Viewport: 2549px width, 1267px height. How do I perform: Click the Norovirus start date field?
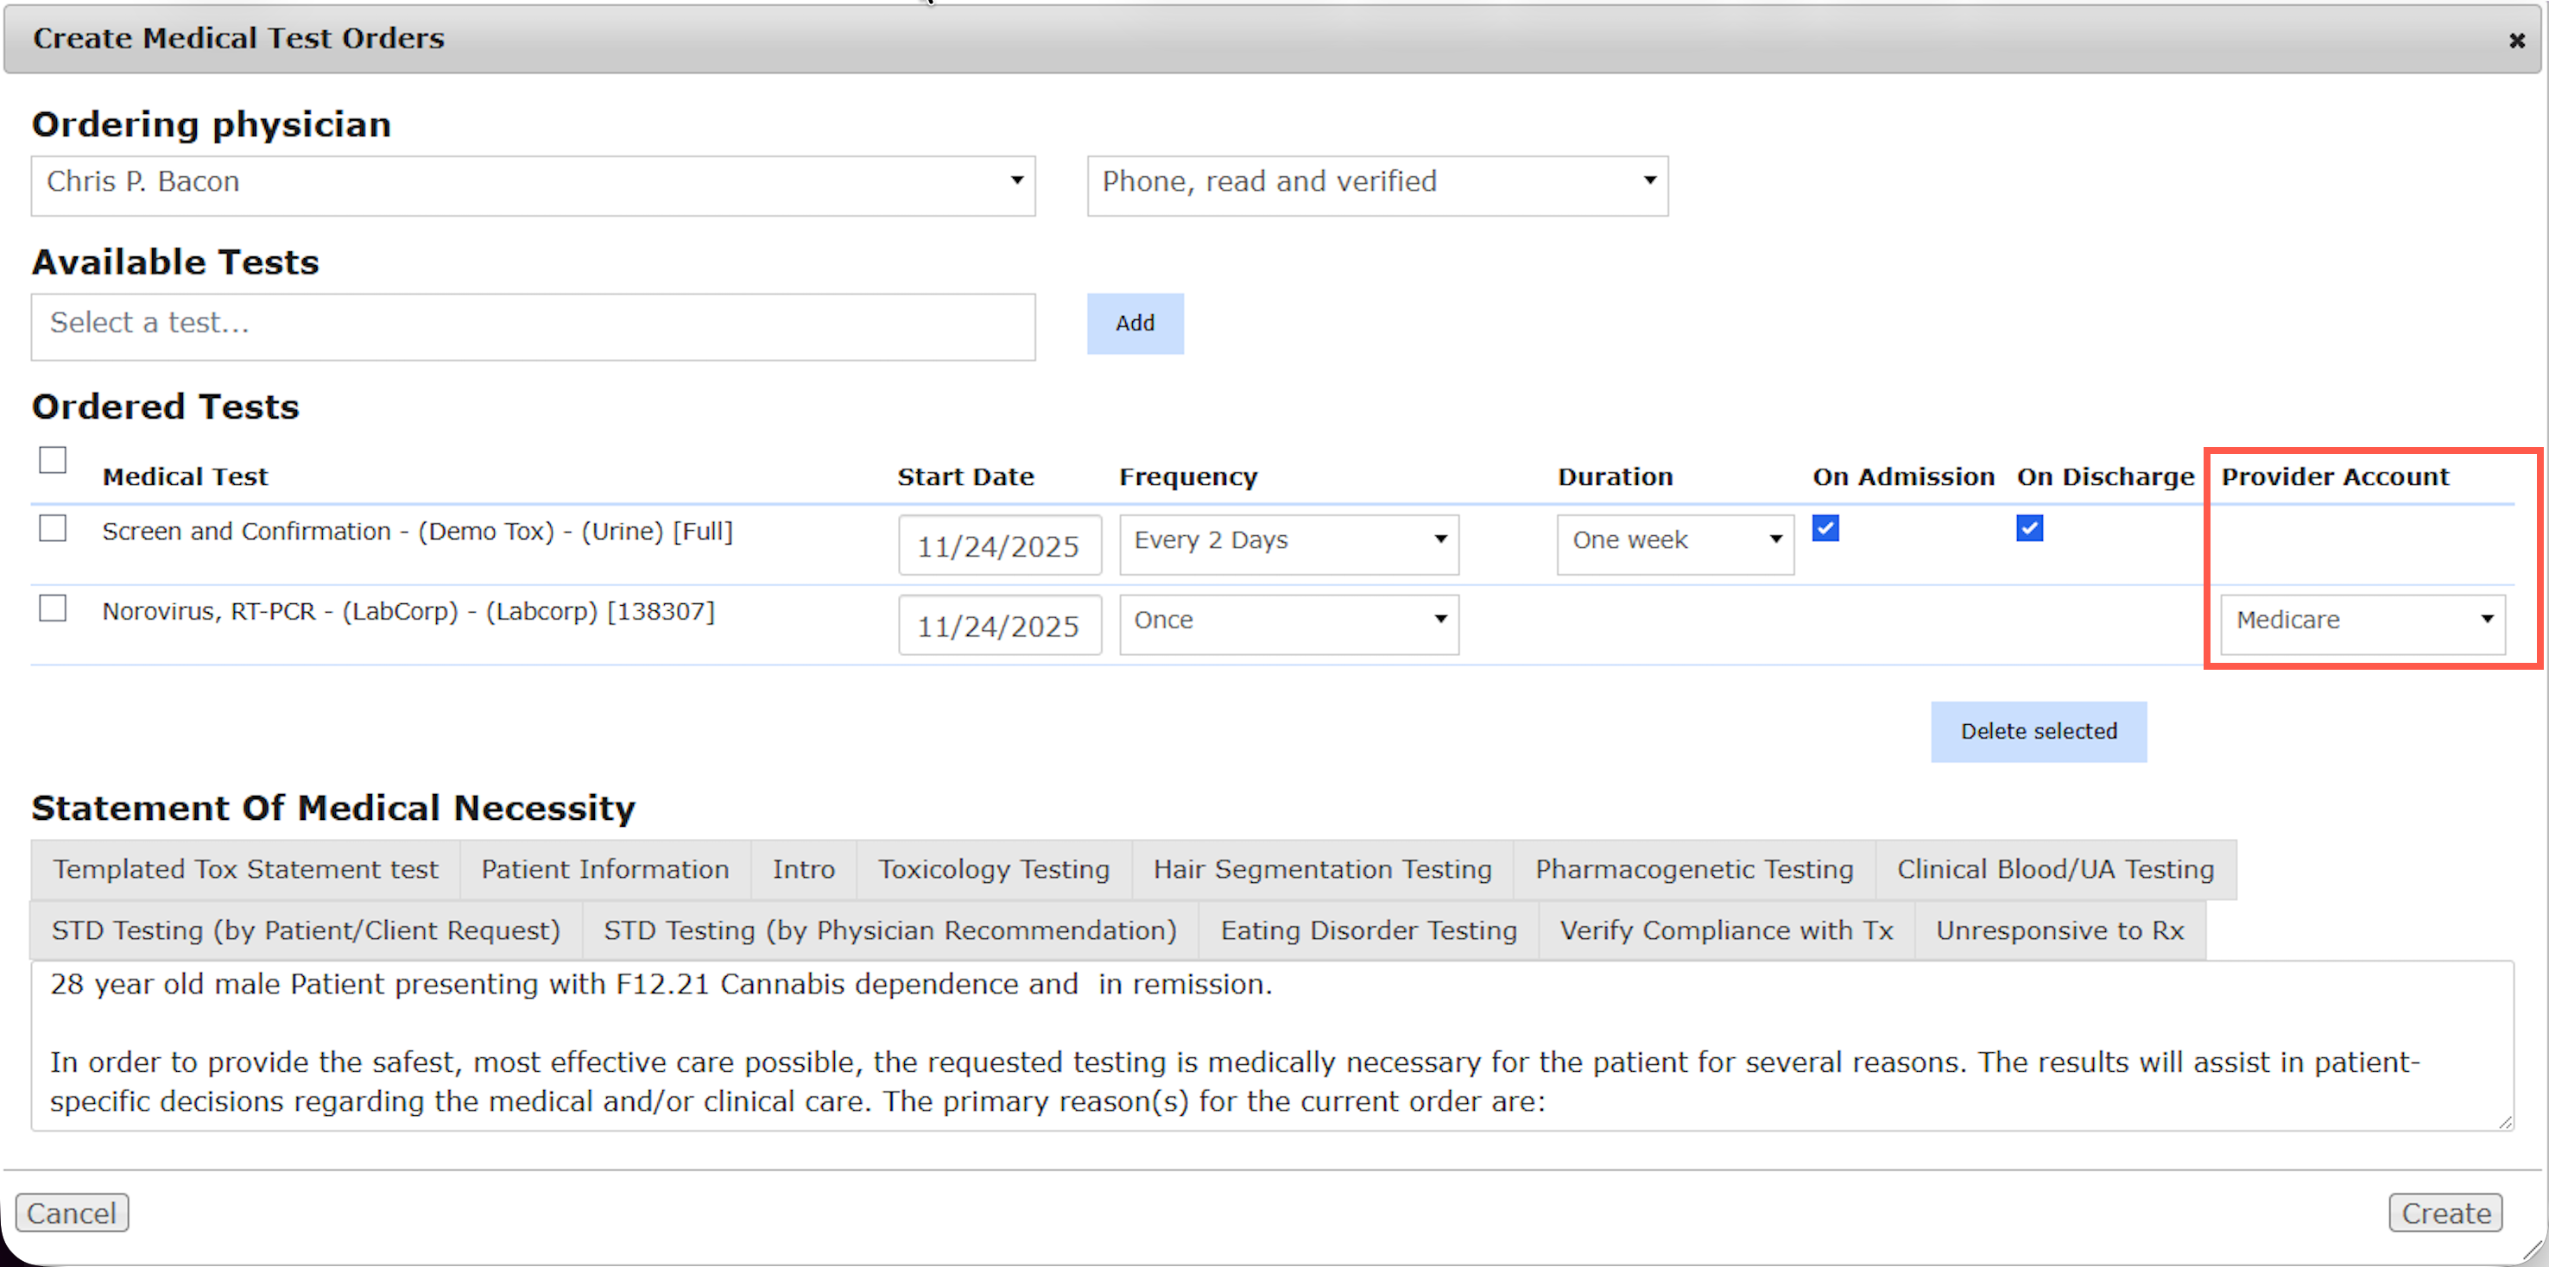pos(998,625)
